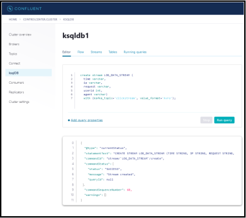246x218 pixels.
Task: Open Topics in the sidebar
Action: coord(13,53)
